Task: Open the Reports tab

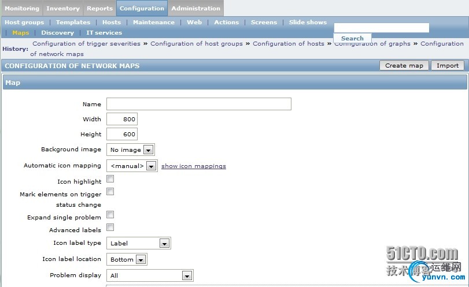Action: tap(99, 8)
